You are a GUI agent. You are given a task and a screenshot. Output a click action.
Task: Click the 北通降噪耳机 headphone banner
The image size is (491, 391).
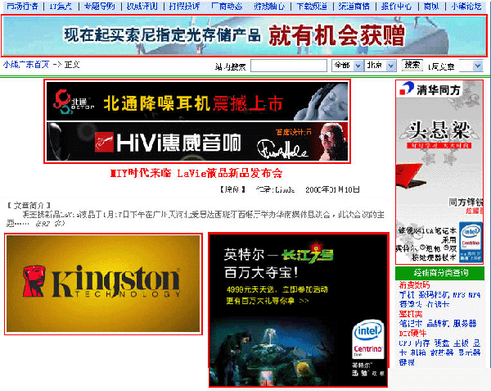coord(197,102)
